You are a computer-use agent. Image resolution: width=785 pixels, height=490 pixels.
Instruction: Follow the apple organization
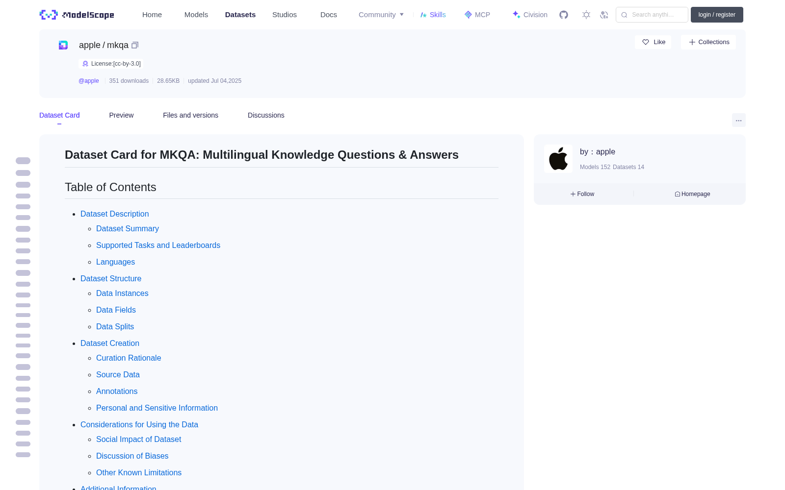point(582,194)
